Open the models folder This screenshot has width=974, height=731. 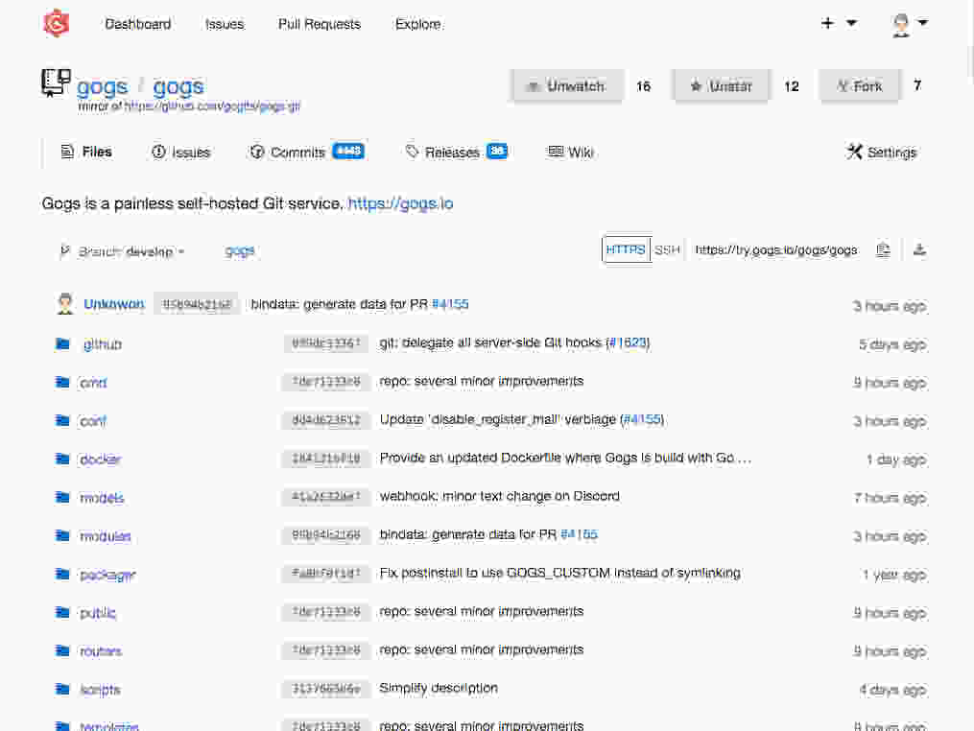point(102,498)
